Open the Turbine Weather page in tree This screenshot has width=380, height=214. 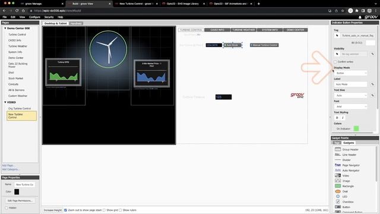point(18,46)
